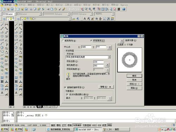176x132 pixels.
Task: Toggle the 复制时旋转项目 checkbox
Action: click(65, 87)
